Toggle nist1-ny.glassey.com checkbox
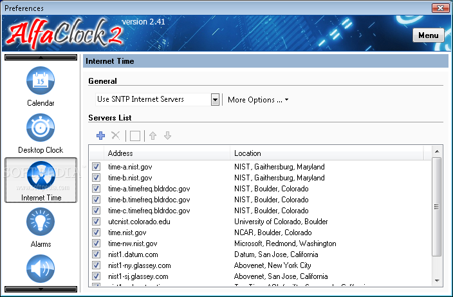This screenshot has width=453, height=297. tap(97, 265)
